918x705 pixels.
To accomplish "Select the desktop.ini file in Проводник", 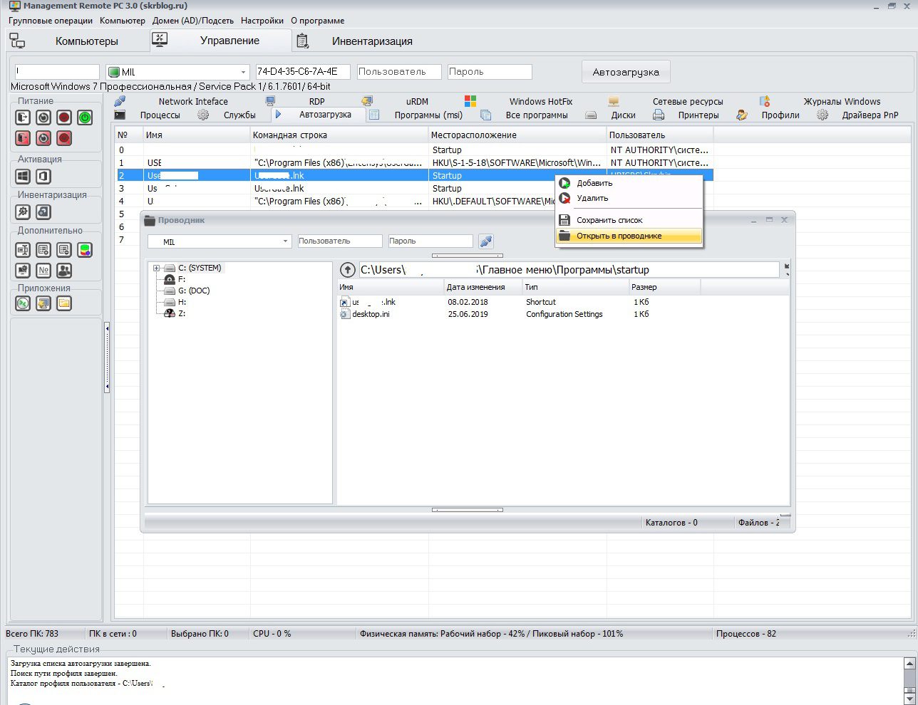I will click(x=371, y=314).
